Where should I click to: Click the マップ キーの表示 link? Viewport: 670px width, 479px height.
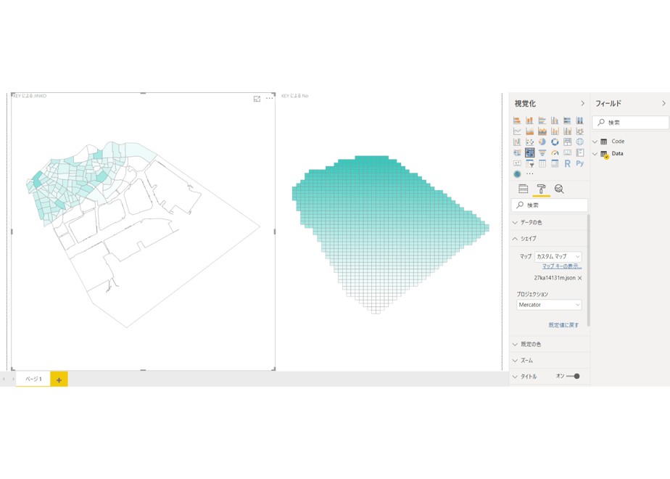tap(562, 266)
